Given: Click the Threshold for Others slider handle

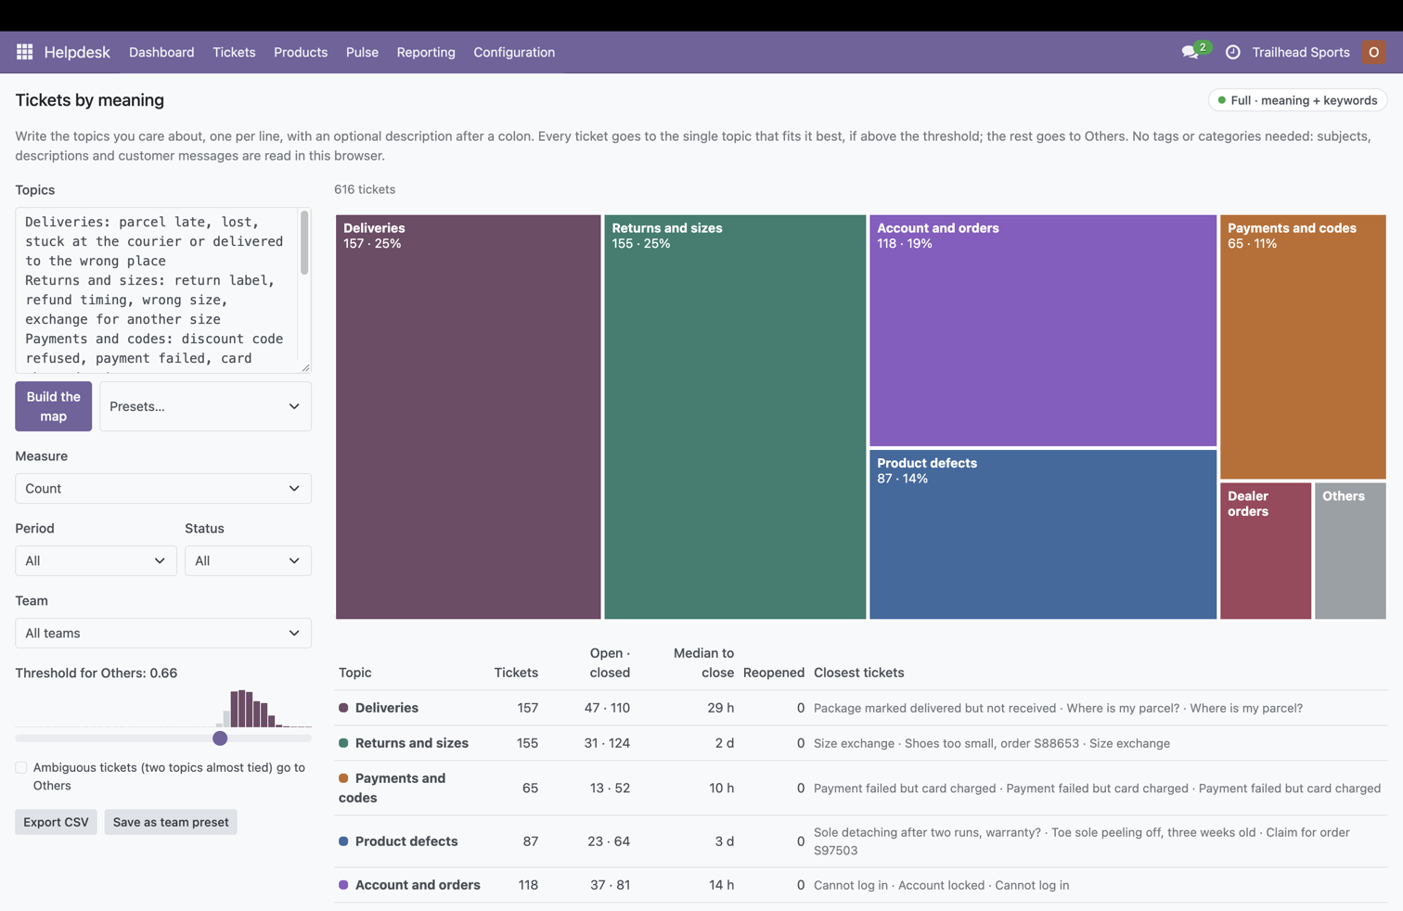Looking at the screenshot, I should click(220, 738).
